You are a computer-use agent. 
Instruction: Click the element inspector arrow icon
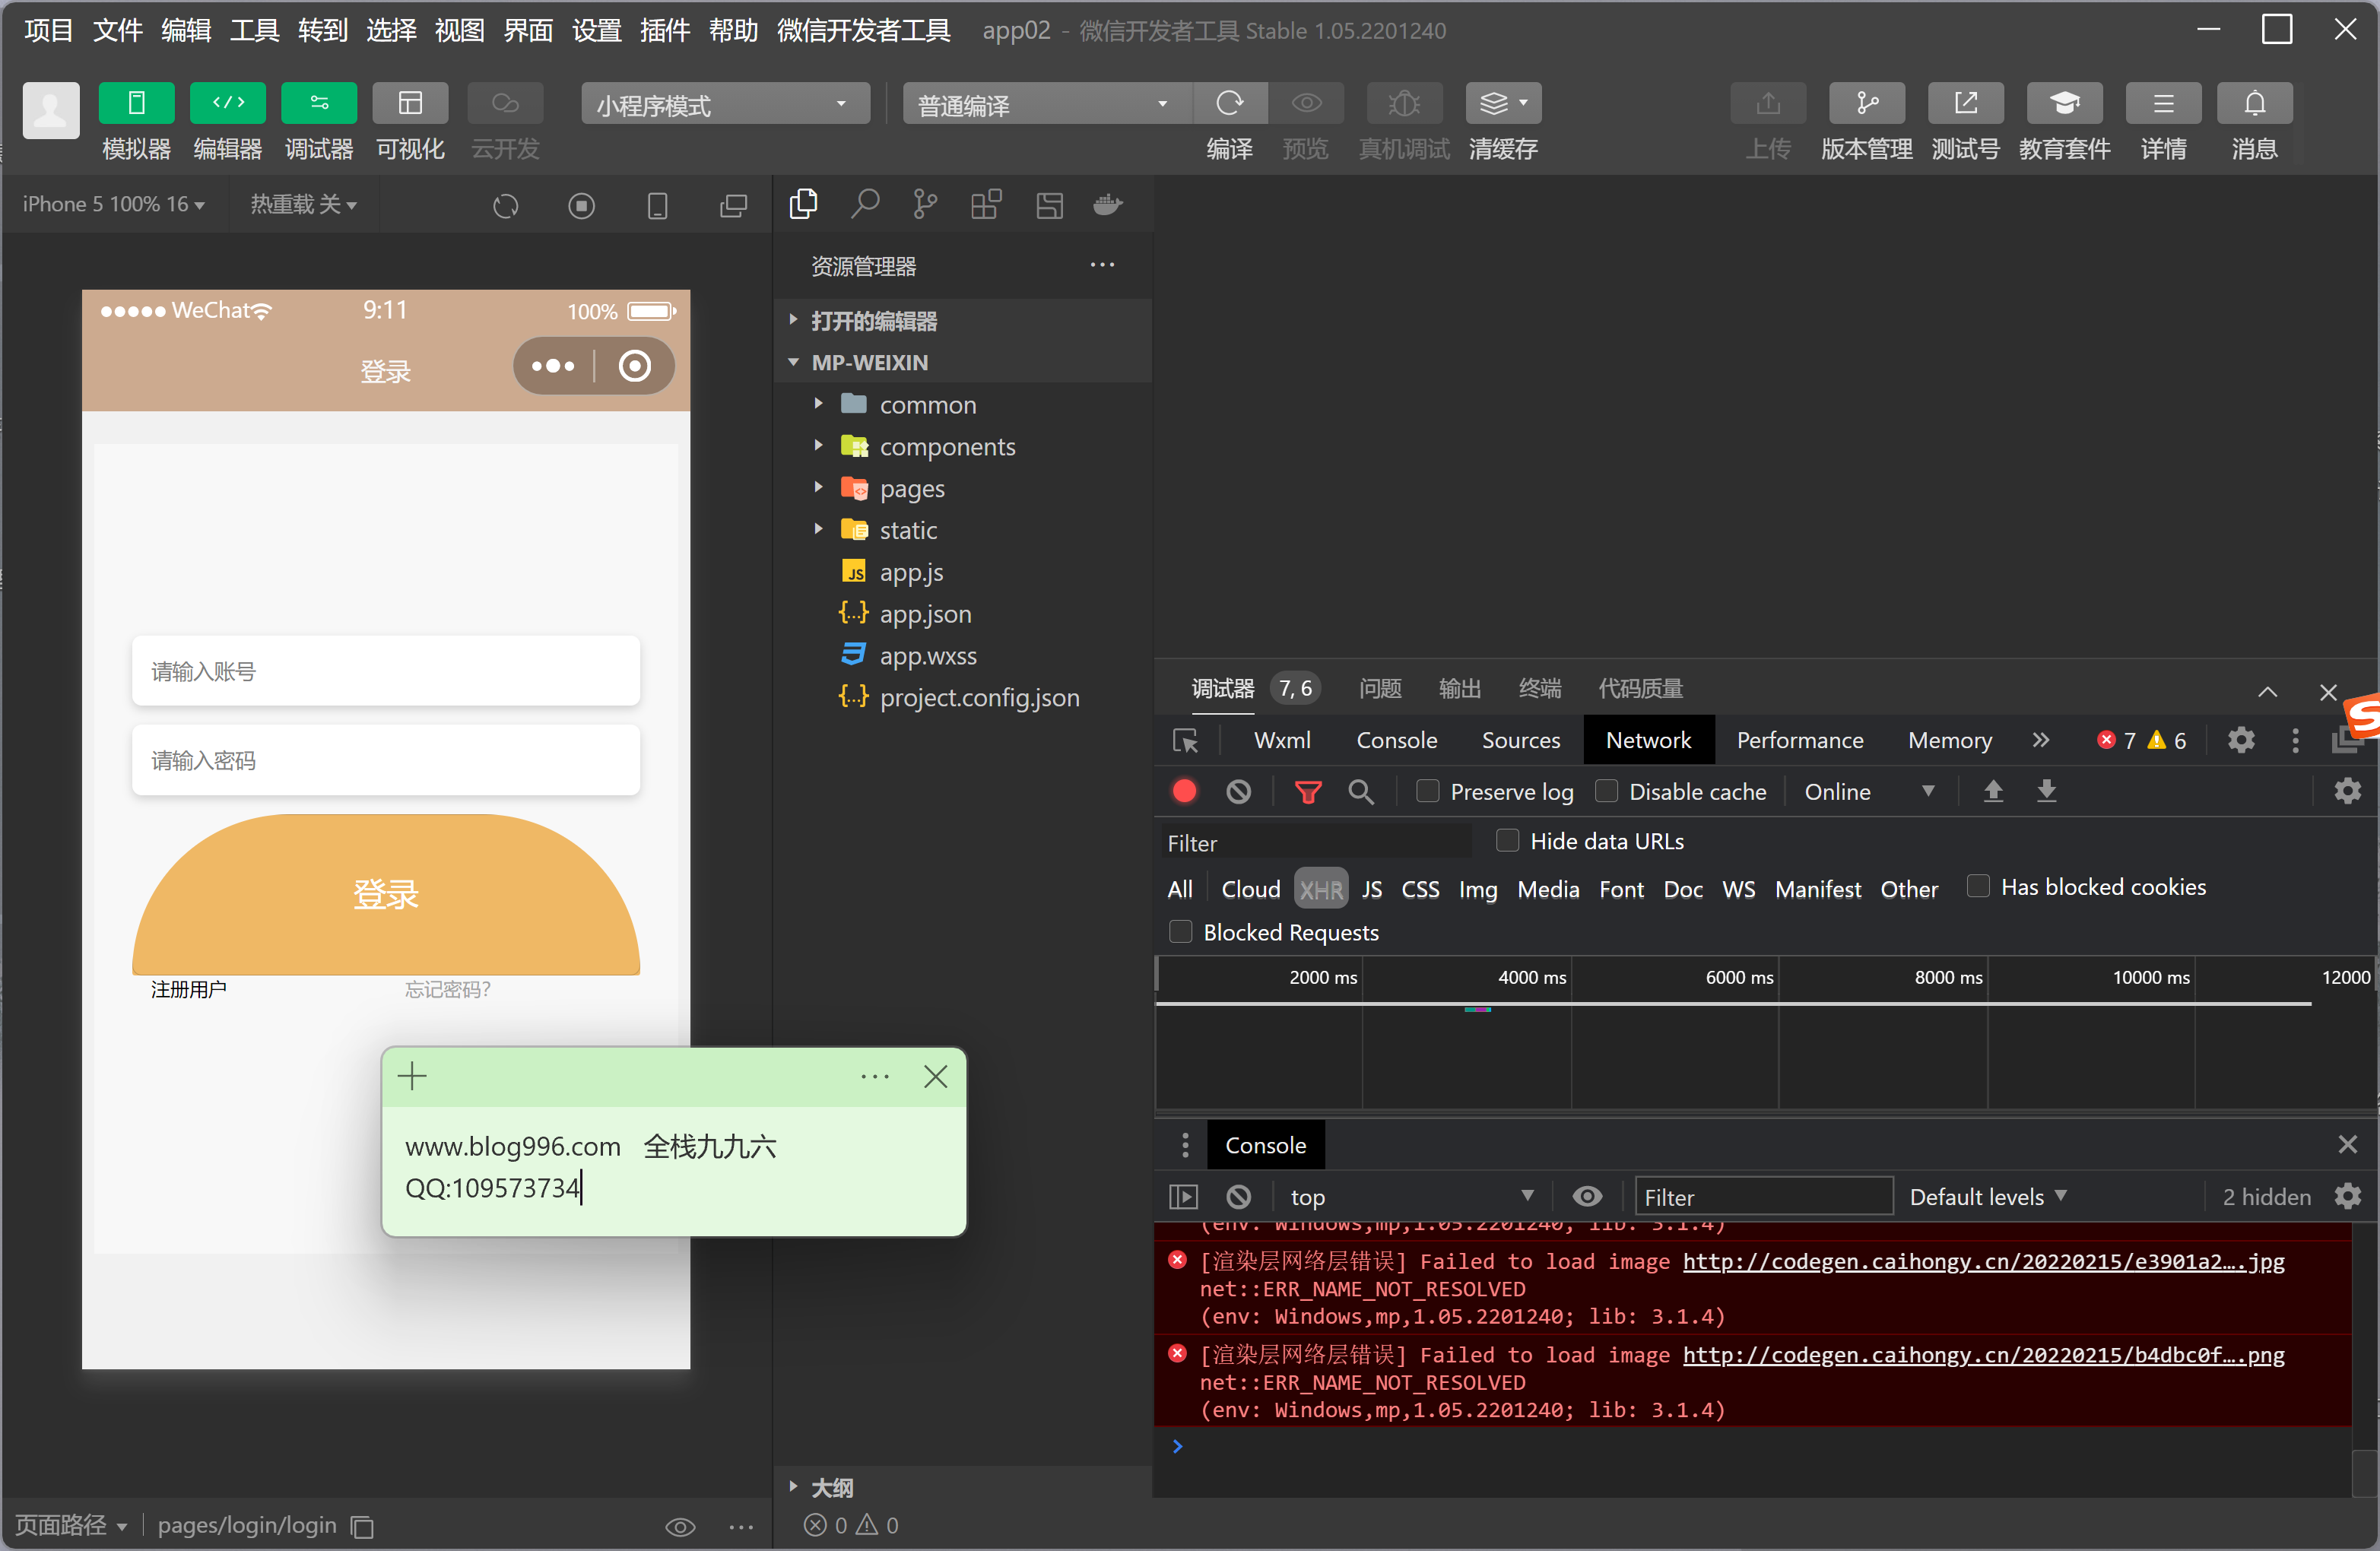[x=1185, y=741]
